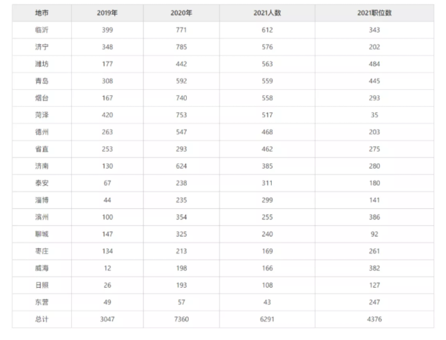Select 威海's 2019 value 12
This screenshot has height=340, width=446.
point(107,268)
